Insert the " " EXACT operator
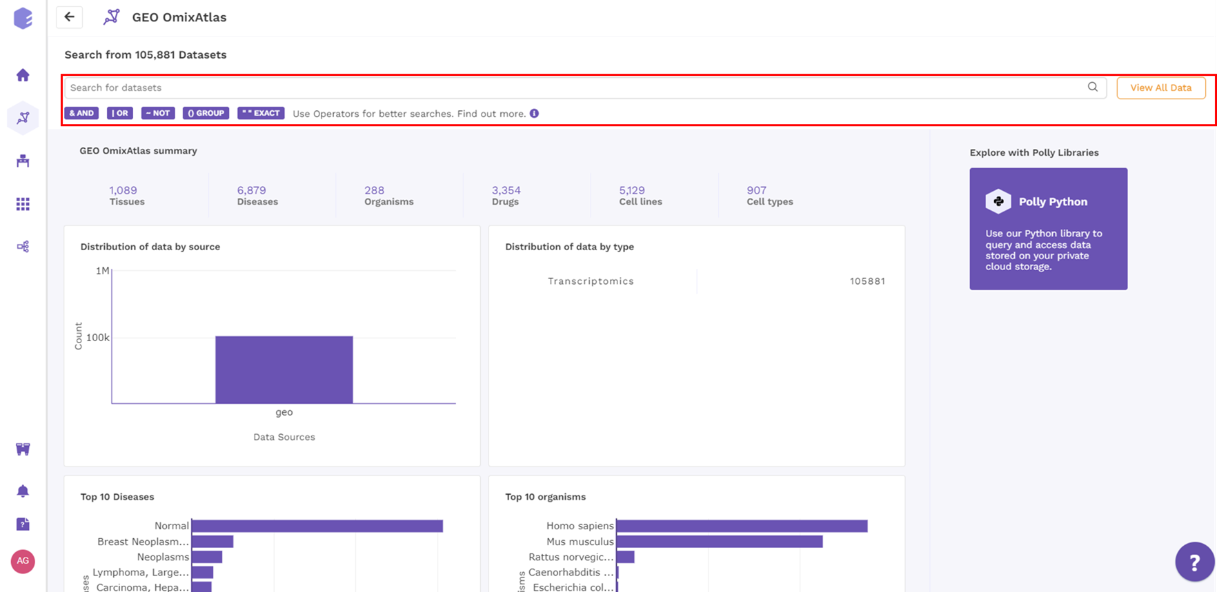 point(261,113)
